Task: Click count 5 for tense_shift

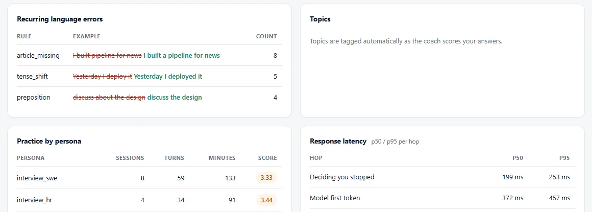Action: click(x=275, y=76)
